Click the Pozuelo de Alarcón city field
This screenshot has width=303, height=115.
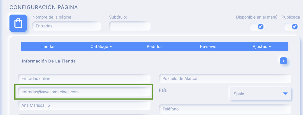(x=225, y=78)
